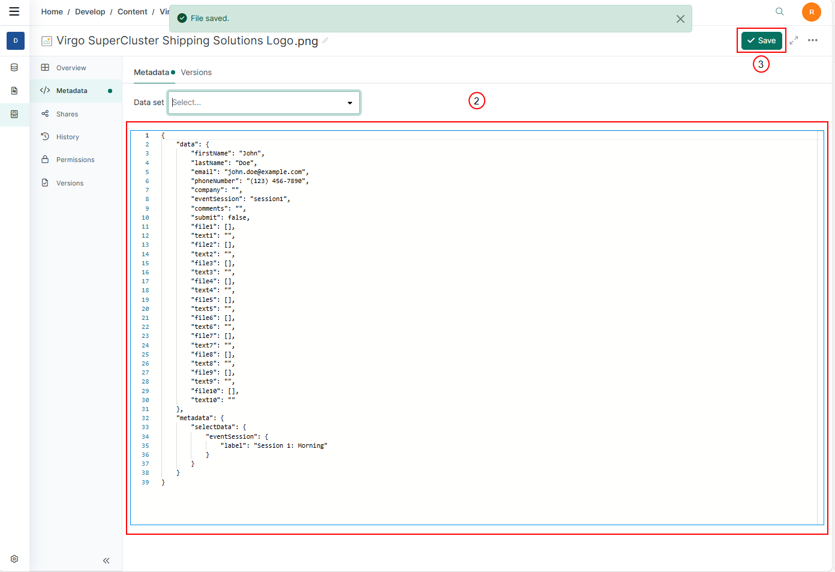The height and width of the screenshot is (572, 835).
Task: Open History in the sidebar
Action: coord(67,137)
